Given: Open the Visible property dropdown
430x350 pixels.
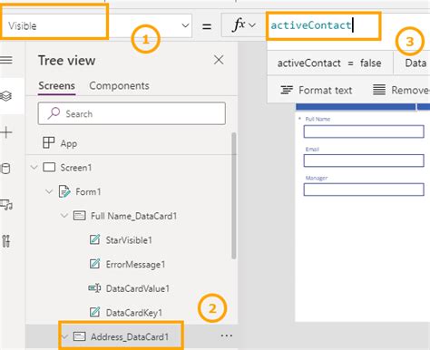Looking at the screenshot, I should point(185,25).
